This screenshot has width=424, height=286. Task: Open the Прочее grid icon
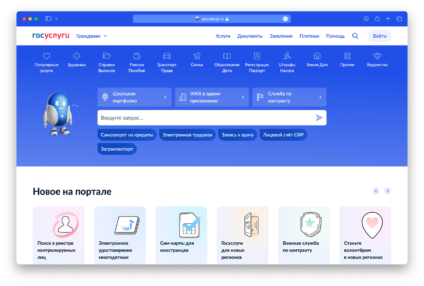[347, 56]
